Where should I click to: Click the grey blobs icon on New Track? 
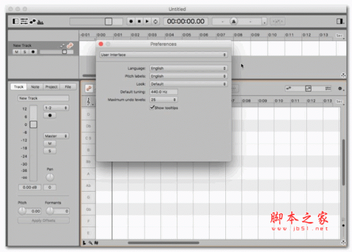click(x=62, y=46)
